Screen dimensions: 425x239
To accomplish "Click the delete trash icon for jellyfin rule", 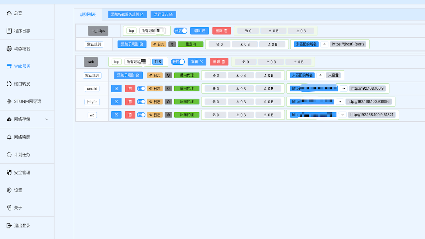I will pyautogui.click(x=130, y=102).
